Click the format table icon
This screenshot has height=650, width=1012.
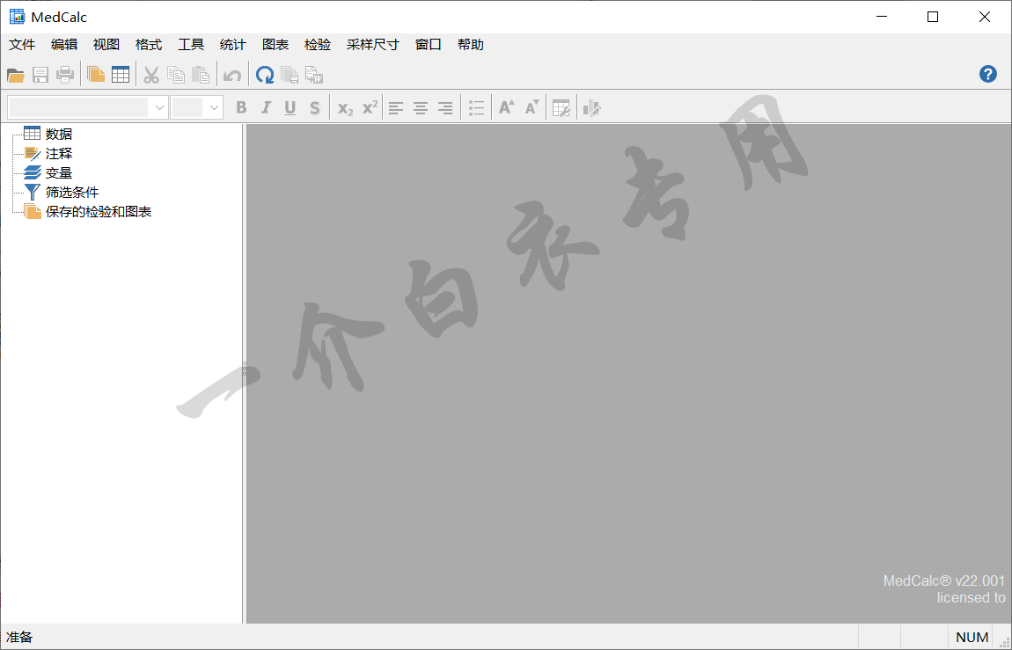coord(561,108)
